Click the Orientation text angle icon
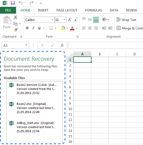Viewport: 143px width, 145px height. (x=104, y=20)
